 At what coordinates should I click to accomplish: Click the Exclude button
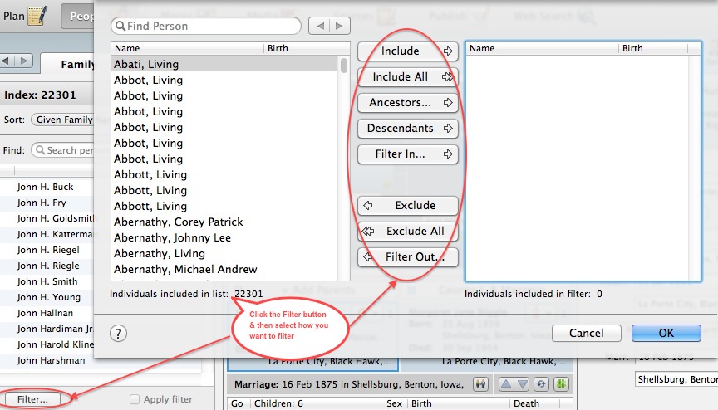pos(407,206)
